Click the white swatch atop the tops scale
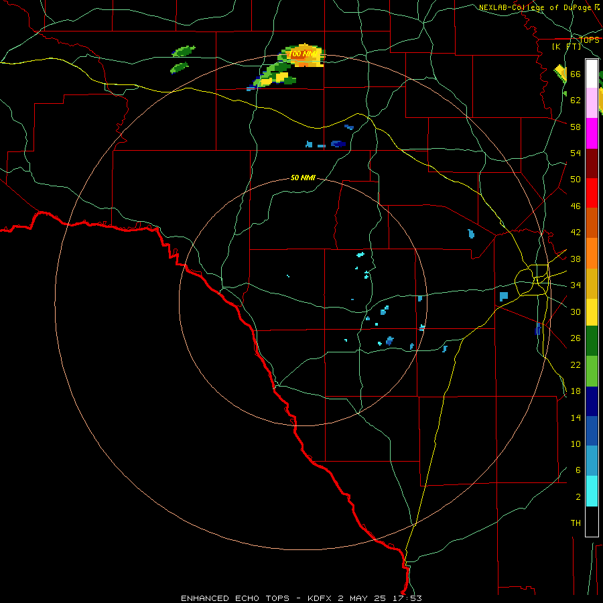 point(592,74)
